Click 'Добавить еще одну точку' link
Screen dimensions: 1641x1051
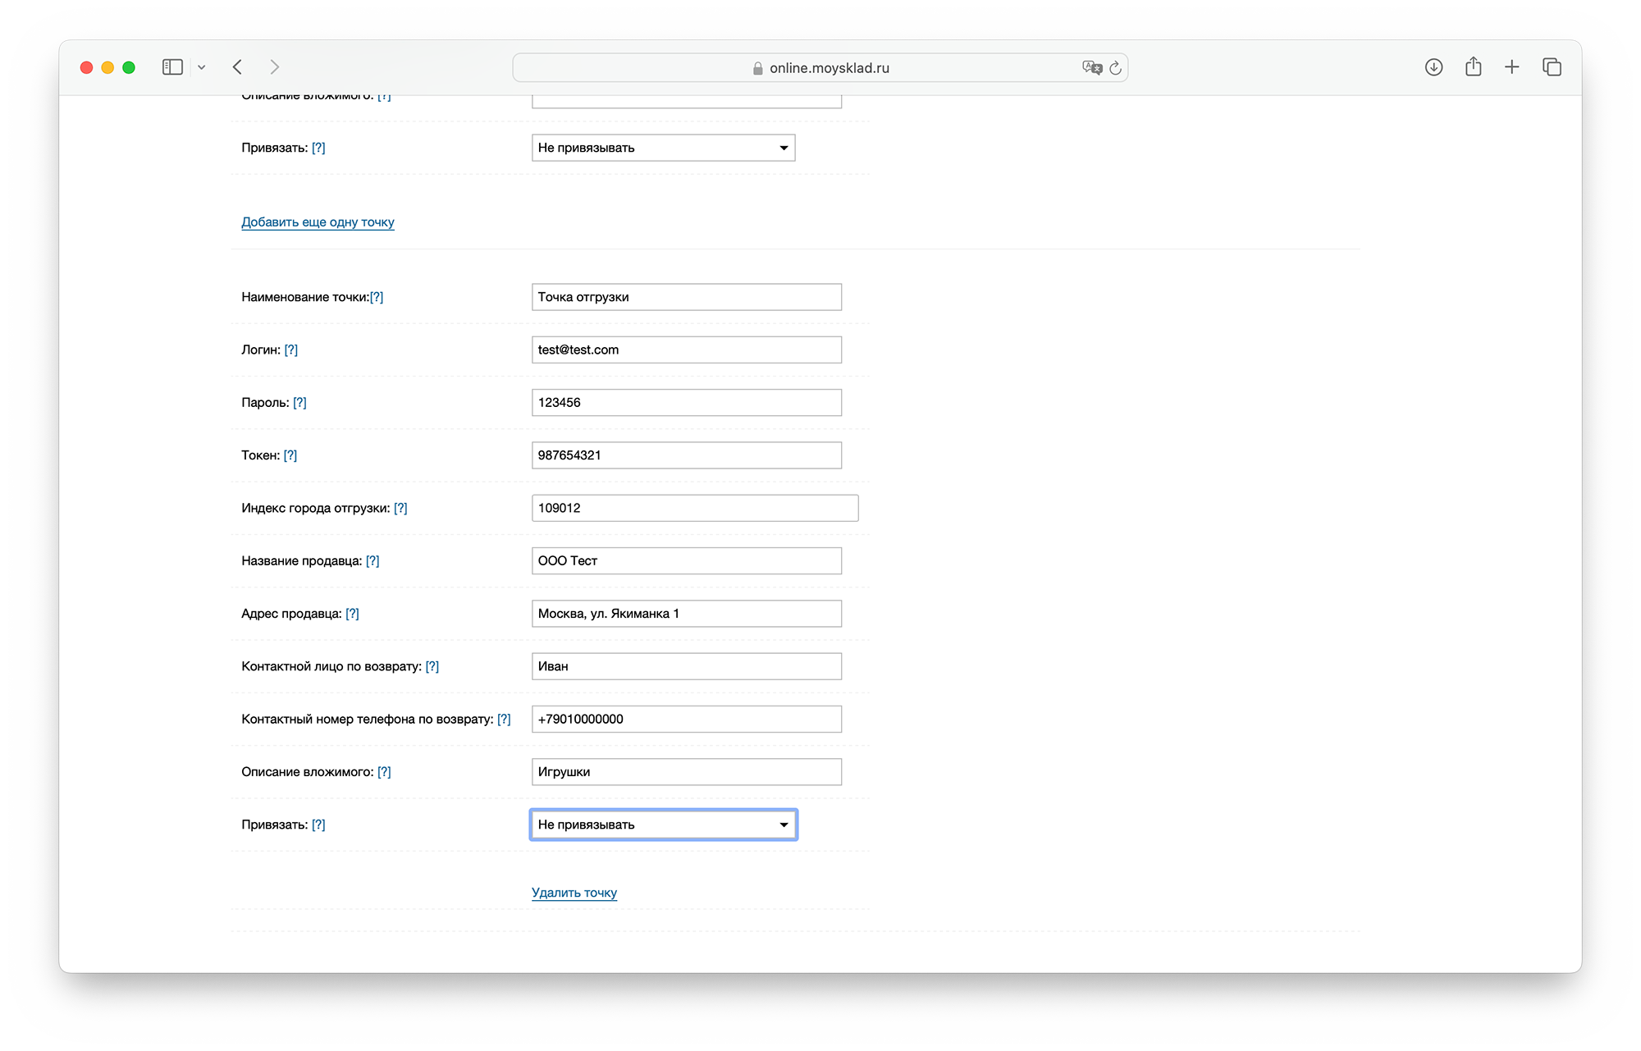[x=318, y=222]
